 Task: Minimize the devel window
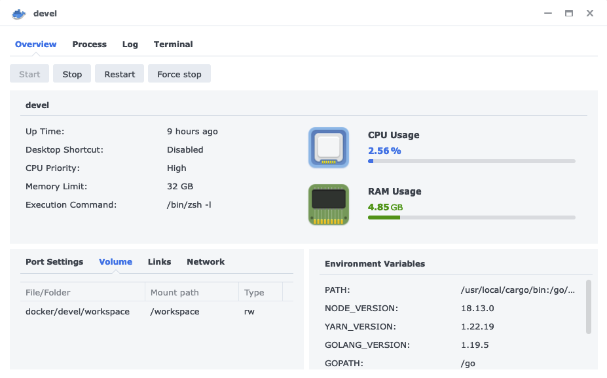click(548, 13)
